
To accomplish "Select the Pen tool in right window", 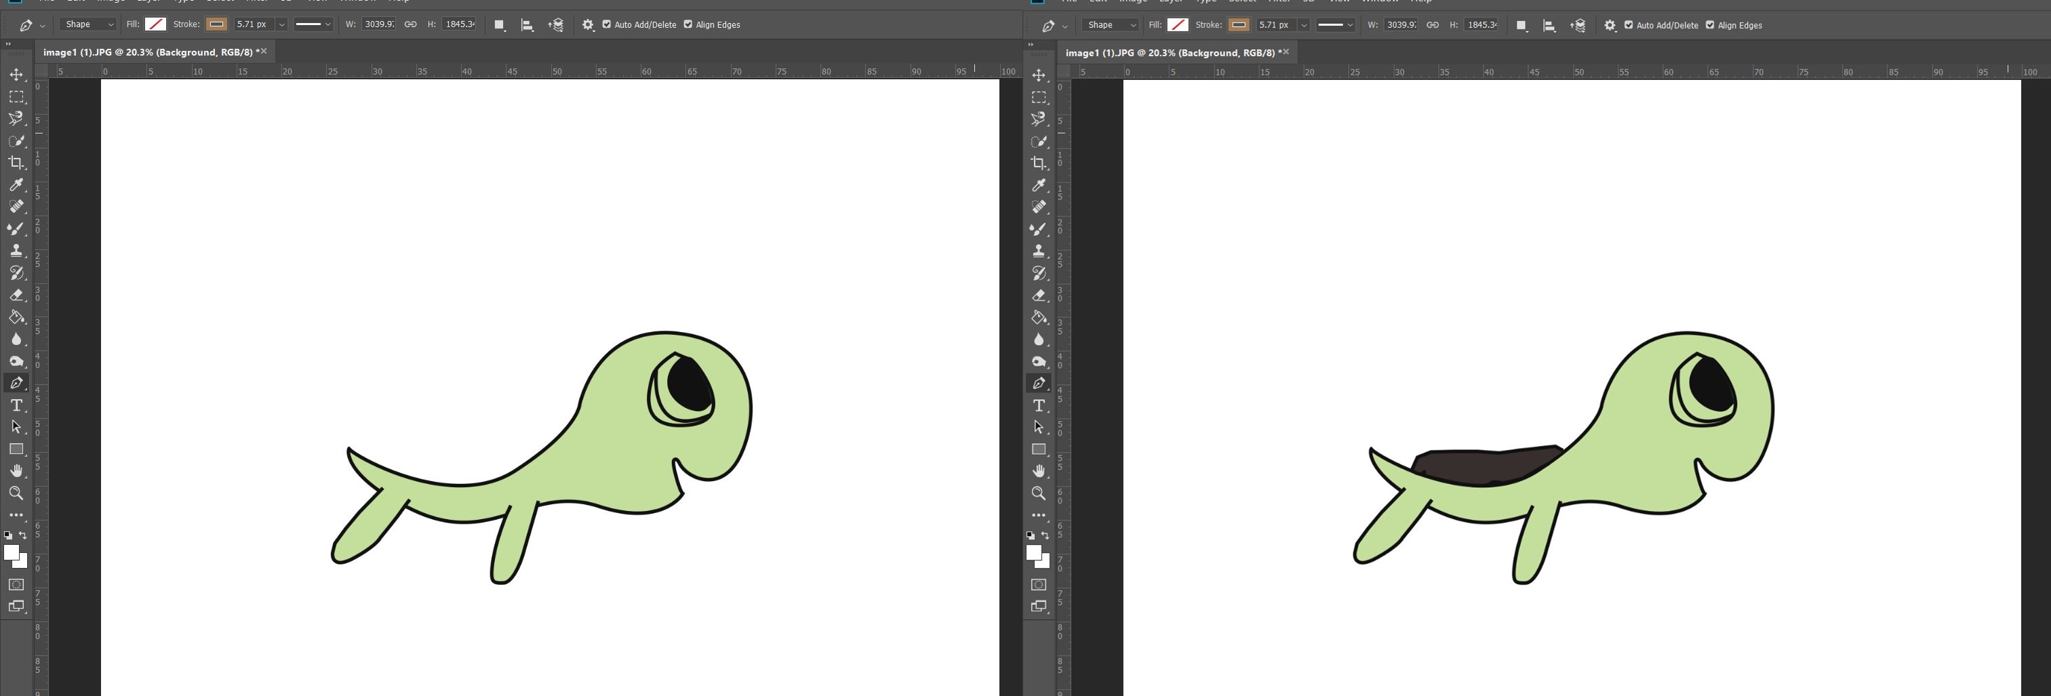I will 1038,384.
